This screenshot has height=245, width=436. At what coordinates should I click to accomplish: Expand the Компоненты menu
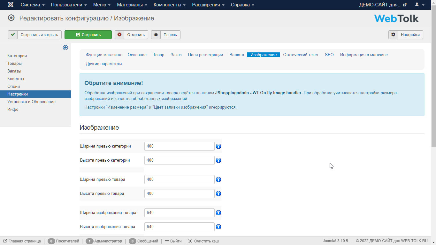tap(169, 5)
